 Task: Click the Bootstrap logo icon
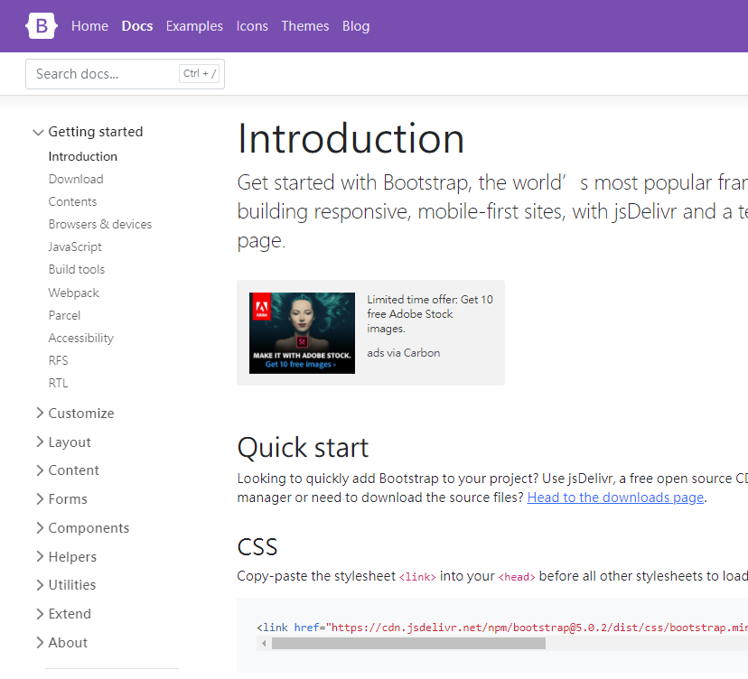pos(42,26)
